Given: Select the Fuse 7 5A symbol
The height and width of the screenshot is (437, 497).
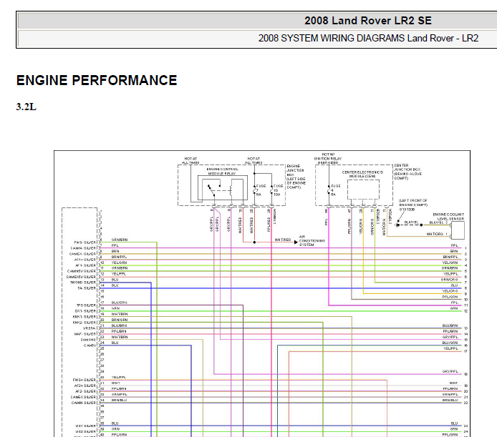Looking at the screenshot, I should (254, 190).
